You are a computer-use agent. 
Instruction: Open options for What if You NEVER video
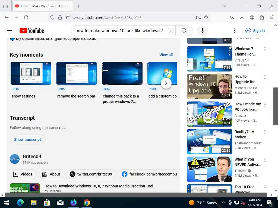pyautogui.click(x=265, y=160)
